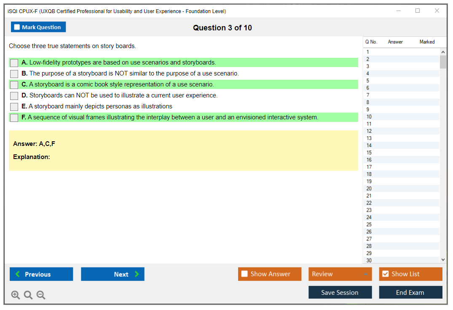This screenshot has width=453, height=310.
Task: Select checkbox for answer A
Action: pos(14,63)
